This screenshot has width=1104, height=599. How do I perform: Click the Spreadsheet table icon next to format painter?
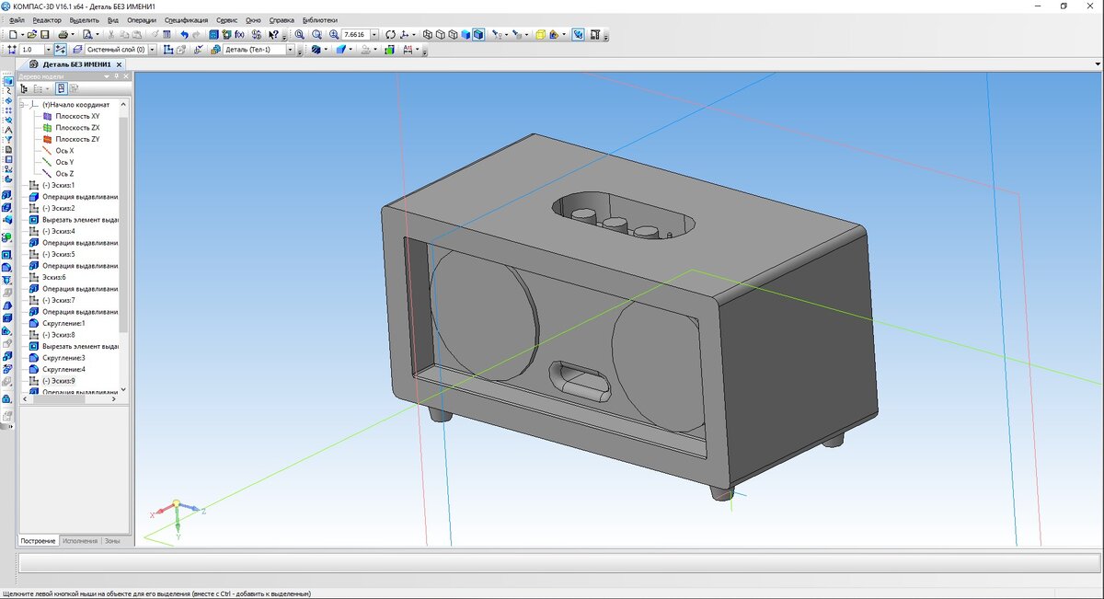coord(167,34)
